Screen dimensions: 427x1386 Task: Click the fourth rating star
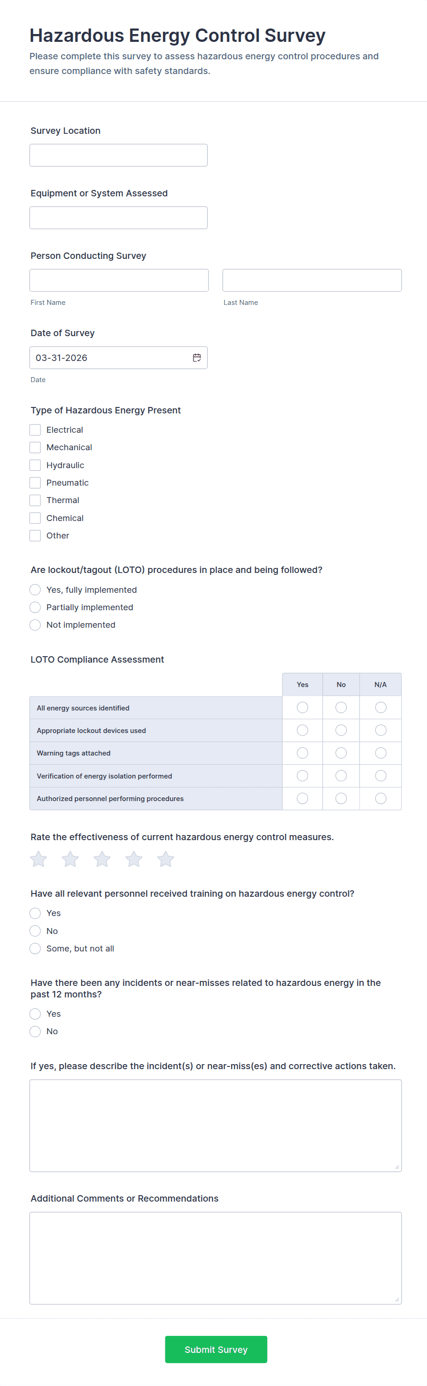pyautogui.click(x=134, y=859)
